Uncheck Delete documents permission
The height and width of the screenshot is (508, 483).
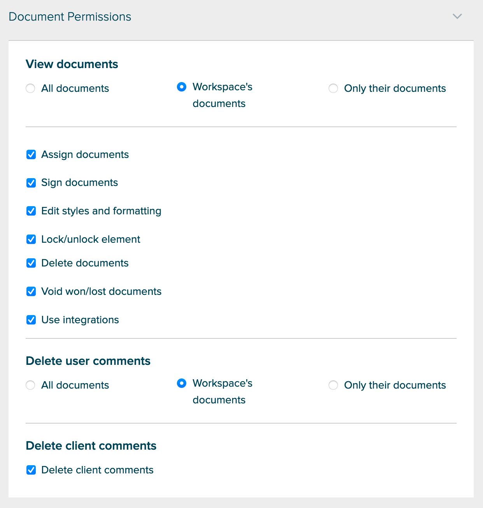click(x=31, y=263)
